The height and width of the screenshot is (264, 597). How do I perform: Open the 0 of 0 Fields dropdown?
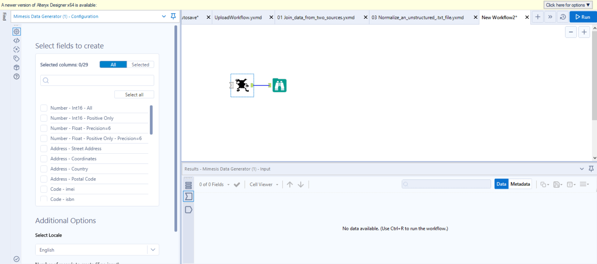pyautogui.click(x=215, y=184)
